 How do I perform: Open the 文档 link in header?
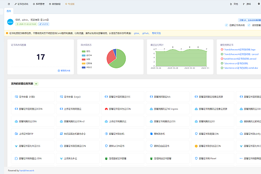234,4
